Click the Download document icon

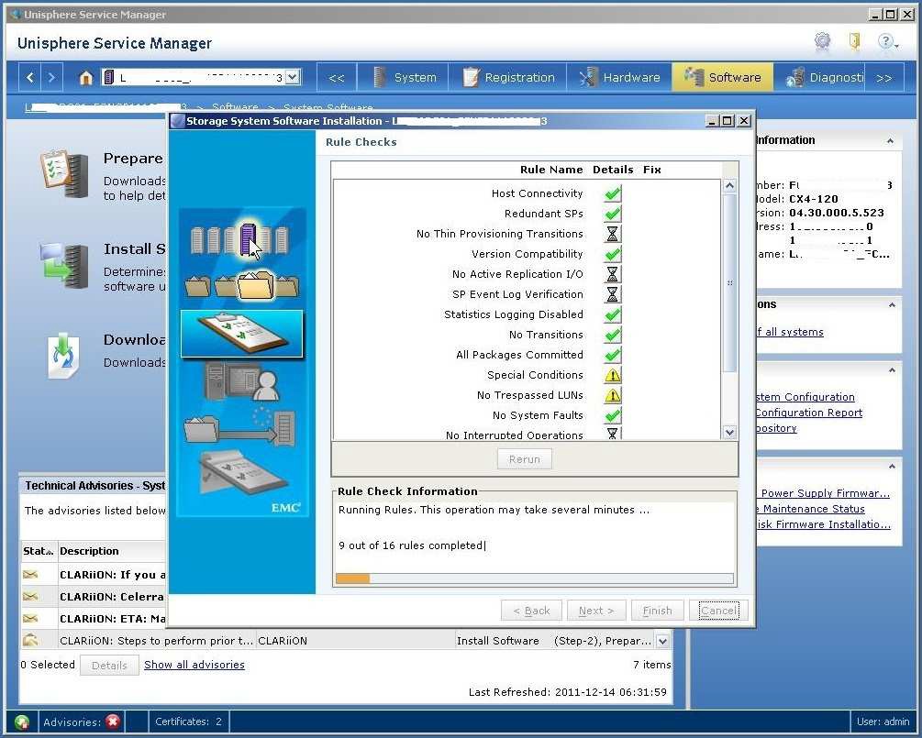tap(63, 356)
